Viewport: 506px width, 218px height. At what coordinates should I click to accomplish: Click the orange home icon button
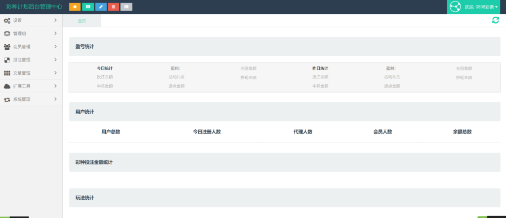point(75,7)
